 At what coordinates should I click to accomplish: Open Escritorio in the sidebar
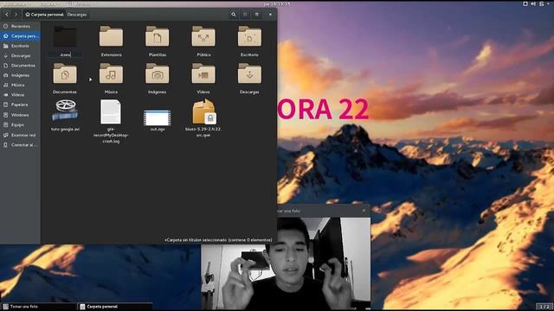click(x=20, y=46)
